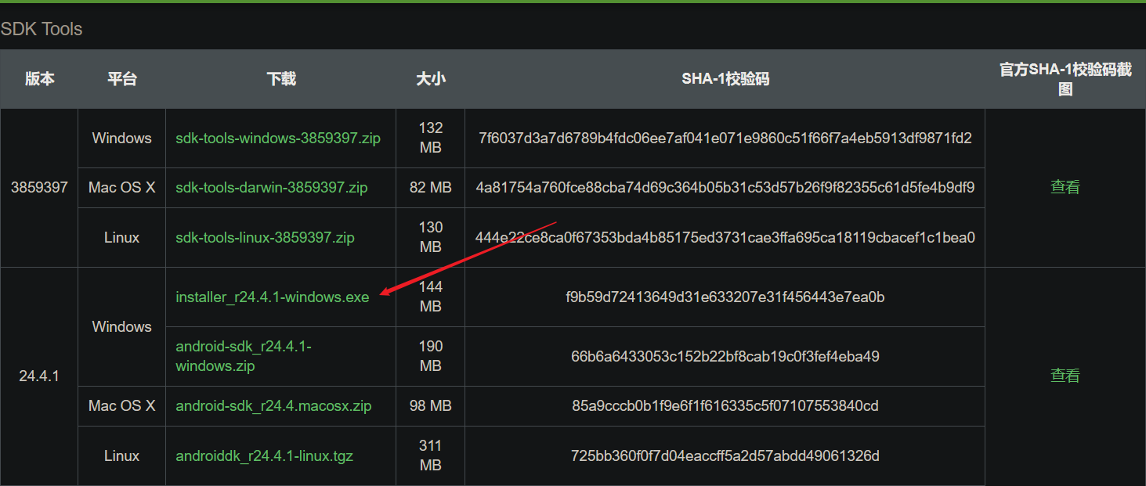
Task: Click the SHA-1 hash f9b59d72413649d31e633207e31f456443e7ea0b
Action: coord(725,297)
